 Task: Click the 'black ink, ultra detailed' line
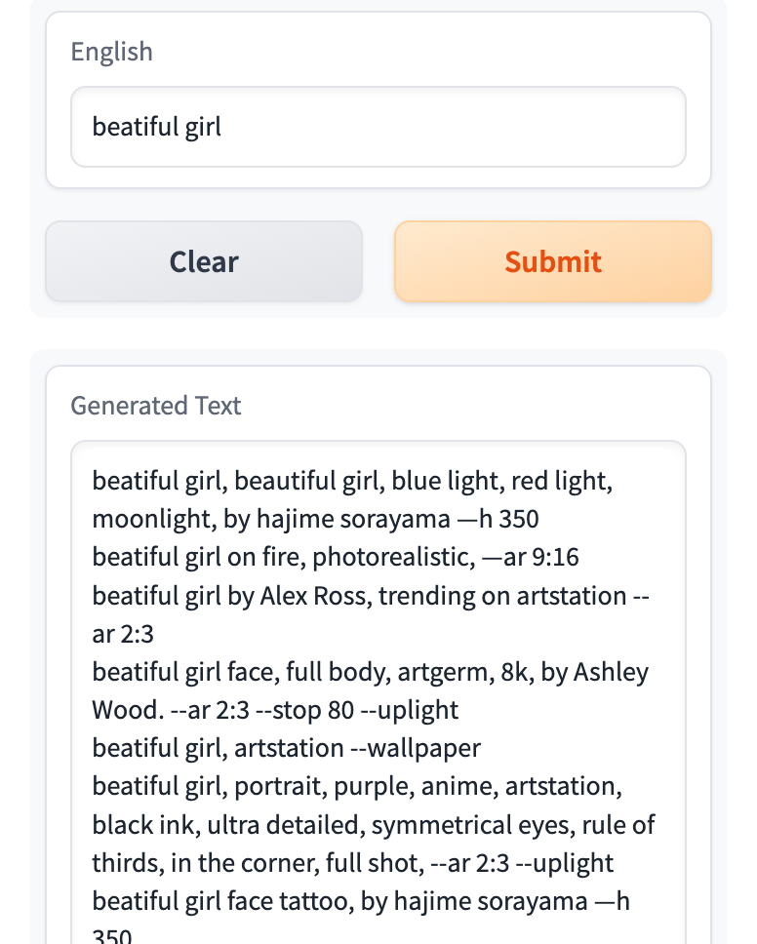(374, 825)
